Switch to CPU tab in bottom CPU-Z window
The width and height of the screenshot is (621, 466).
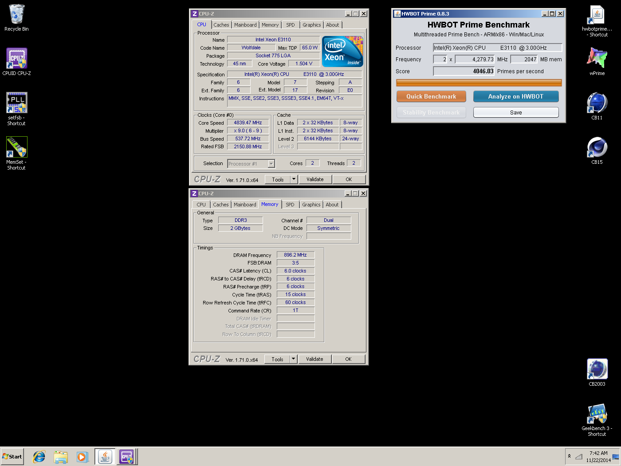coord(201,205)
